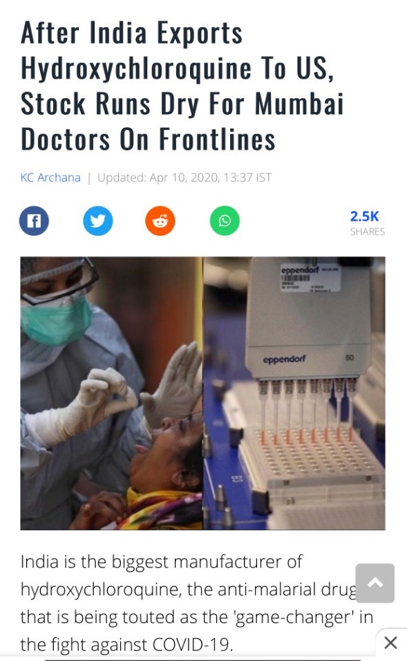Open the eppendorf pipette lab photo
Viewport: 407px width, 661px height.
(x=294, y=393)
